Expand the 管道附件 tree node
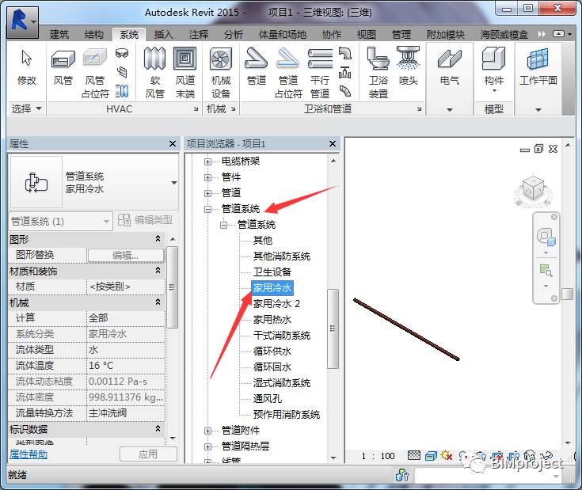This screenshot has height=490, width=582. 207,431
